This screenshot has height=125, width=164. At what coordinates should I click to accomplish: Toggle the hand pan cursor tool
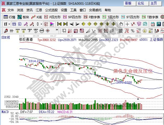click(121, 24)
